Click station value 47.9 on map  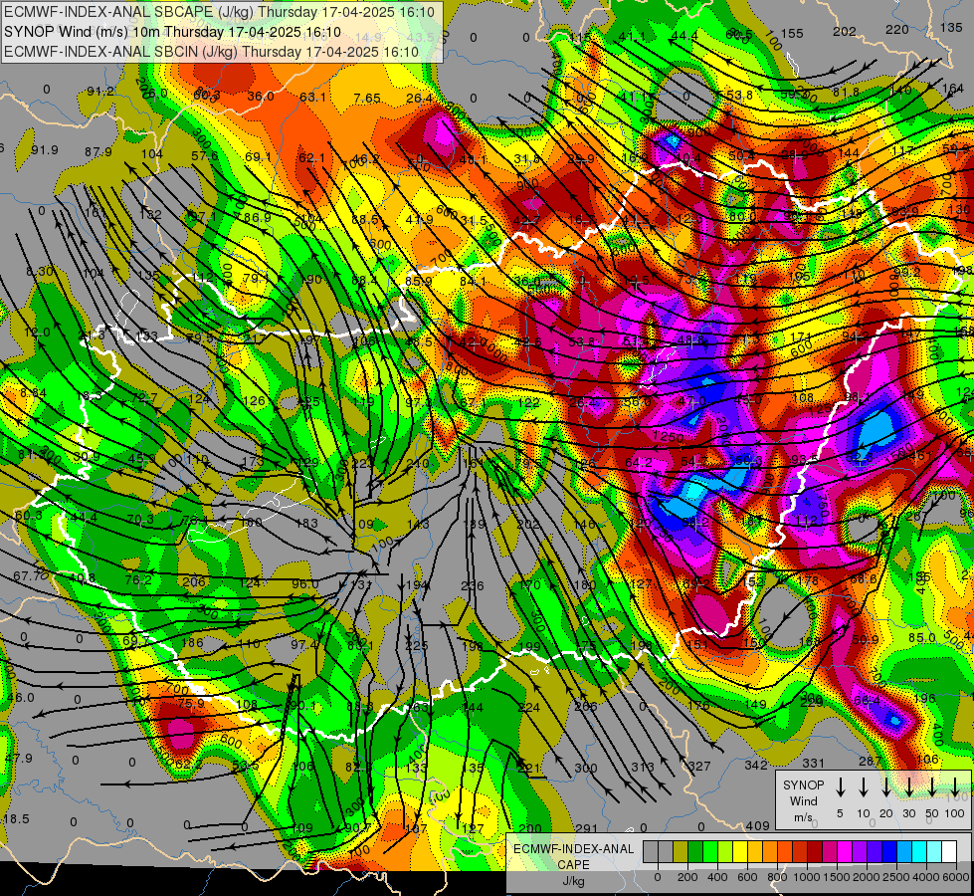pos(18,758)
